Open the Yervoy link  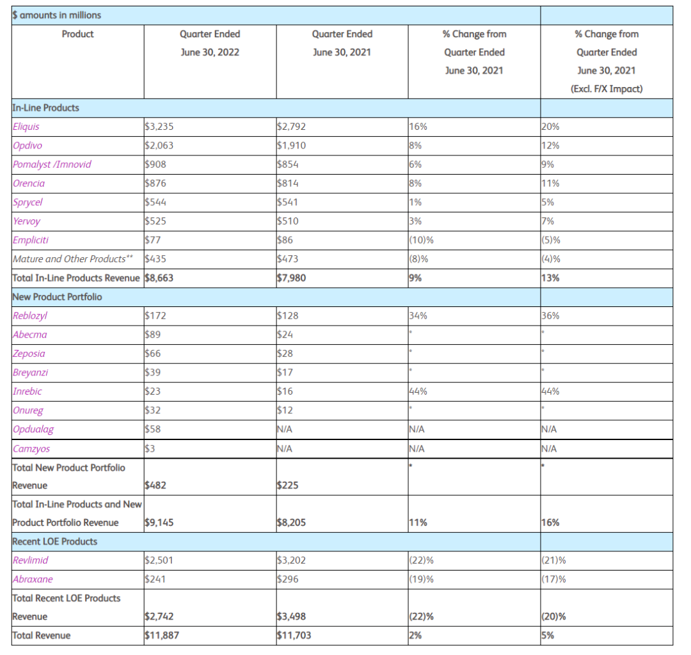click(26, 221)
